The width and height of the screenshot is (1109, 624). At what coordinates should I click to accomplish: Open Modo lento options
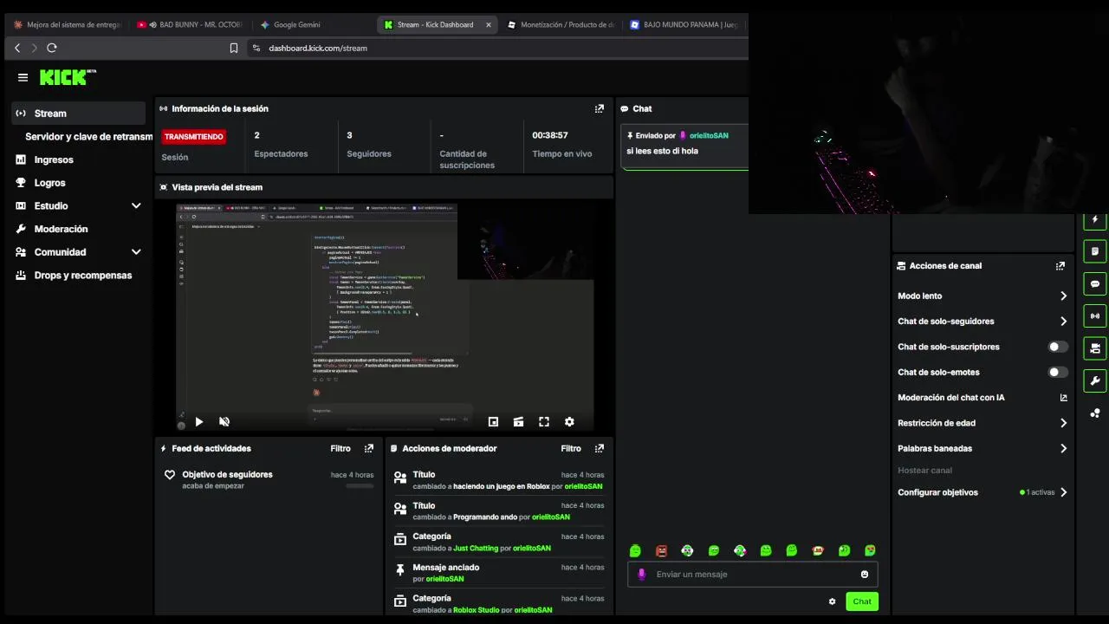coord(983,296)
